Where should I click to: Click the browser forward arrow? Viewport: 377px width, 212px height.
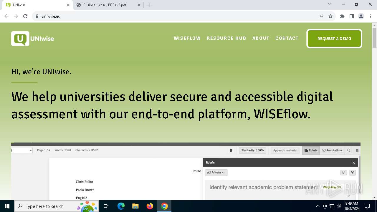click(16, 16)
